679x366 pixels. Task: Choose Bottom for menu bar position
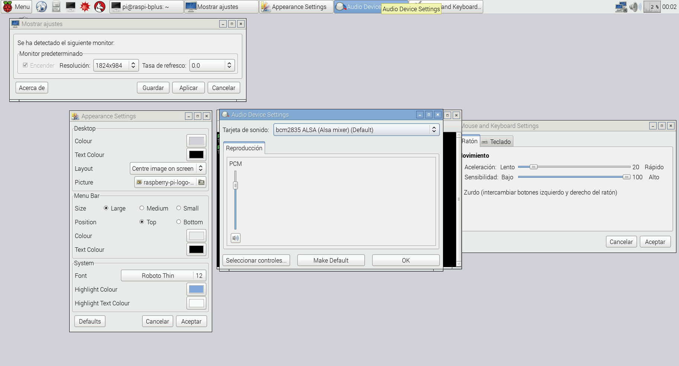coord(179,222)
